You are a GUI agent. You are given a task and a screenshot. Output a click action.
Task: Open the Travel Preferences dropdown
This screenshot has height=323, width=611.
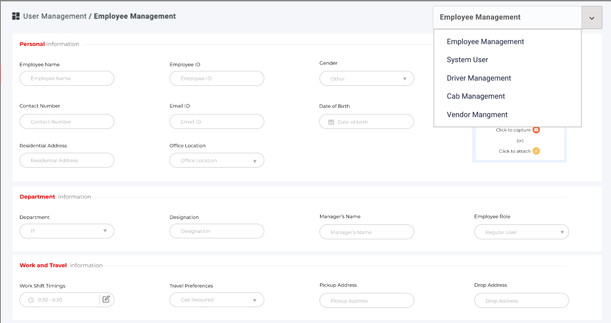(217, 300)
